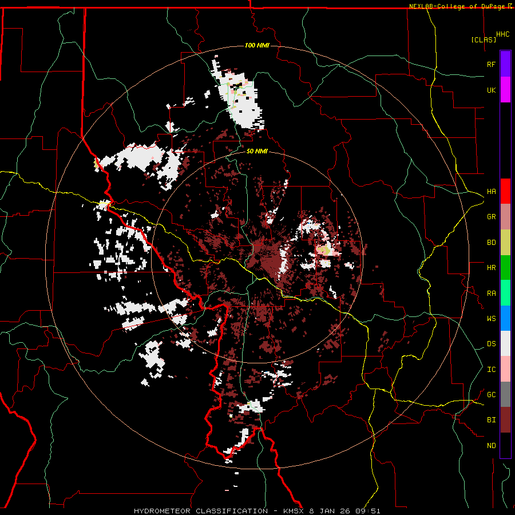Click the HA legend label
The height and width of the screenshot is (515, 515).
(x=491, y=192)
